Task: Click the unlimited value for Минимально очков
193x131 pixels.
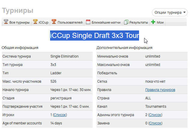Action: (153, 56)
